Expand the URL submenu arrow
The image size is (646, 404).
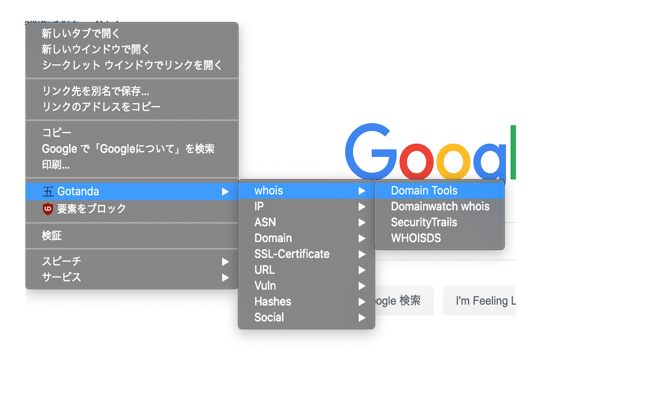coord(362,270)
